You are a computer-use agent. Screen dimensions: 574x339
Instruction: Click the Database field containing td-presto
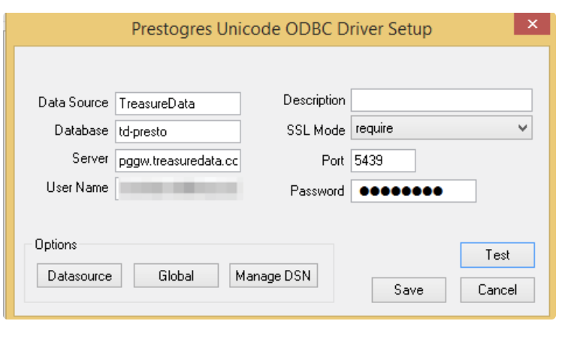[178, 131]
